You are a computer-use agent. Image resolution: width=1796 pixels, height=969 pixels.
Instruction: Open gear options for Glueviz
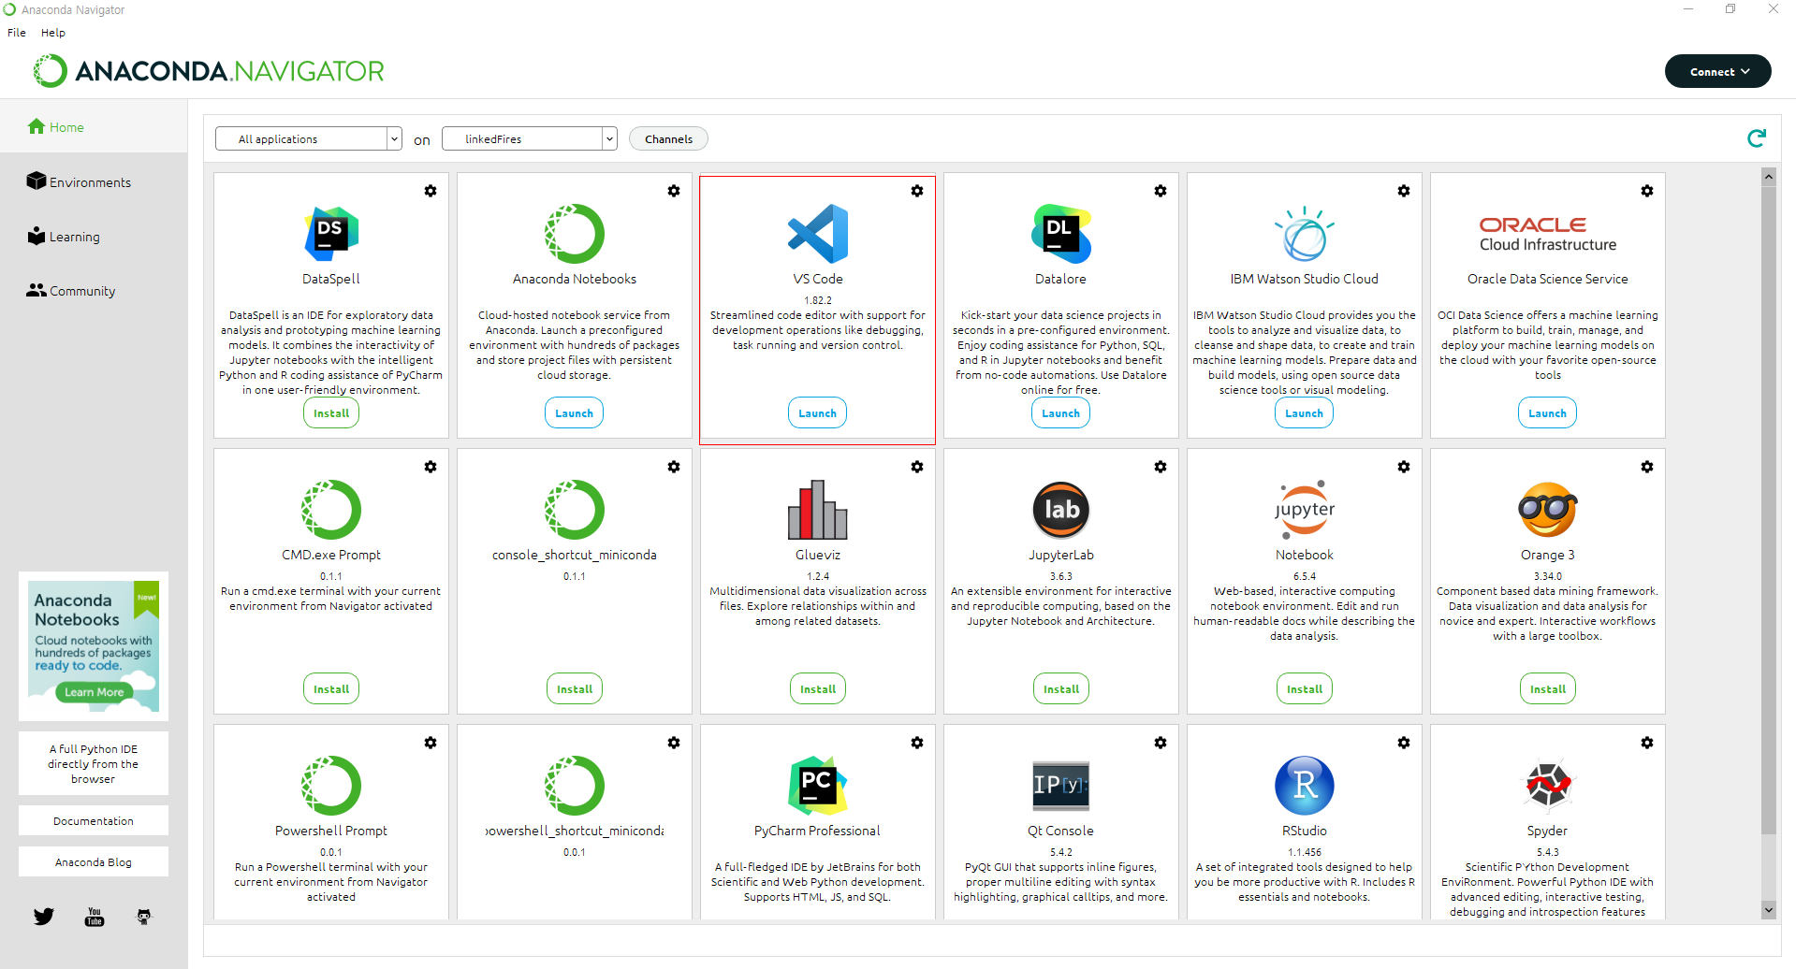point(917,467)
